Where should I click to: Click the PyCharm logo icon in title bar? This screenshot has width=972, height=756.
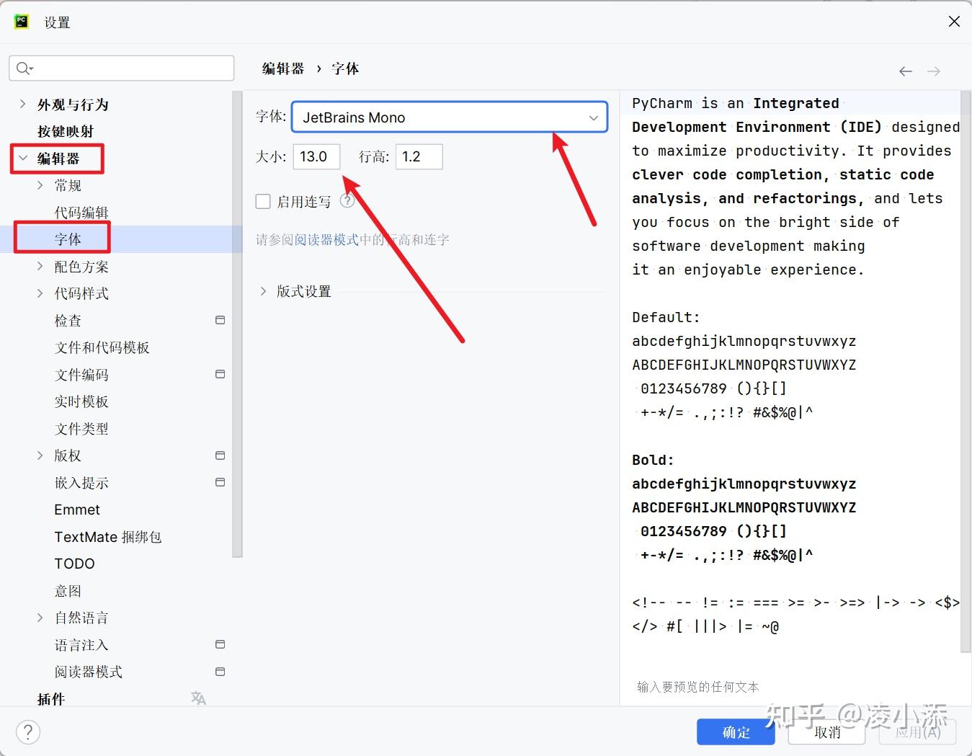pyautogui.click(x=21, y=21)
